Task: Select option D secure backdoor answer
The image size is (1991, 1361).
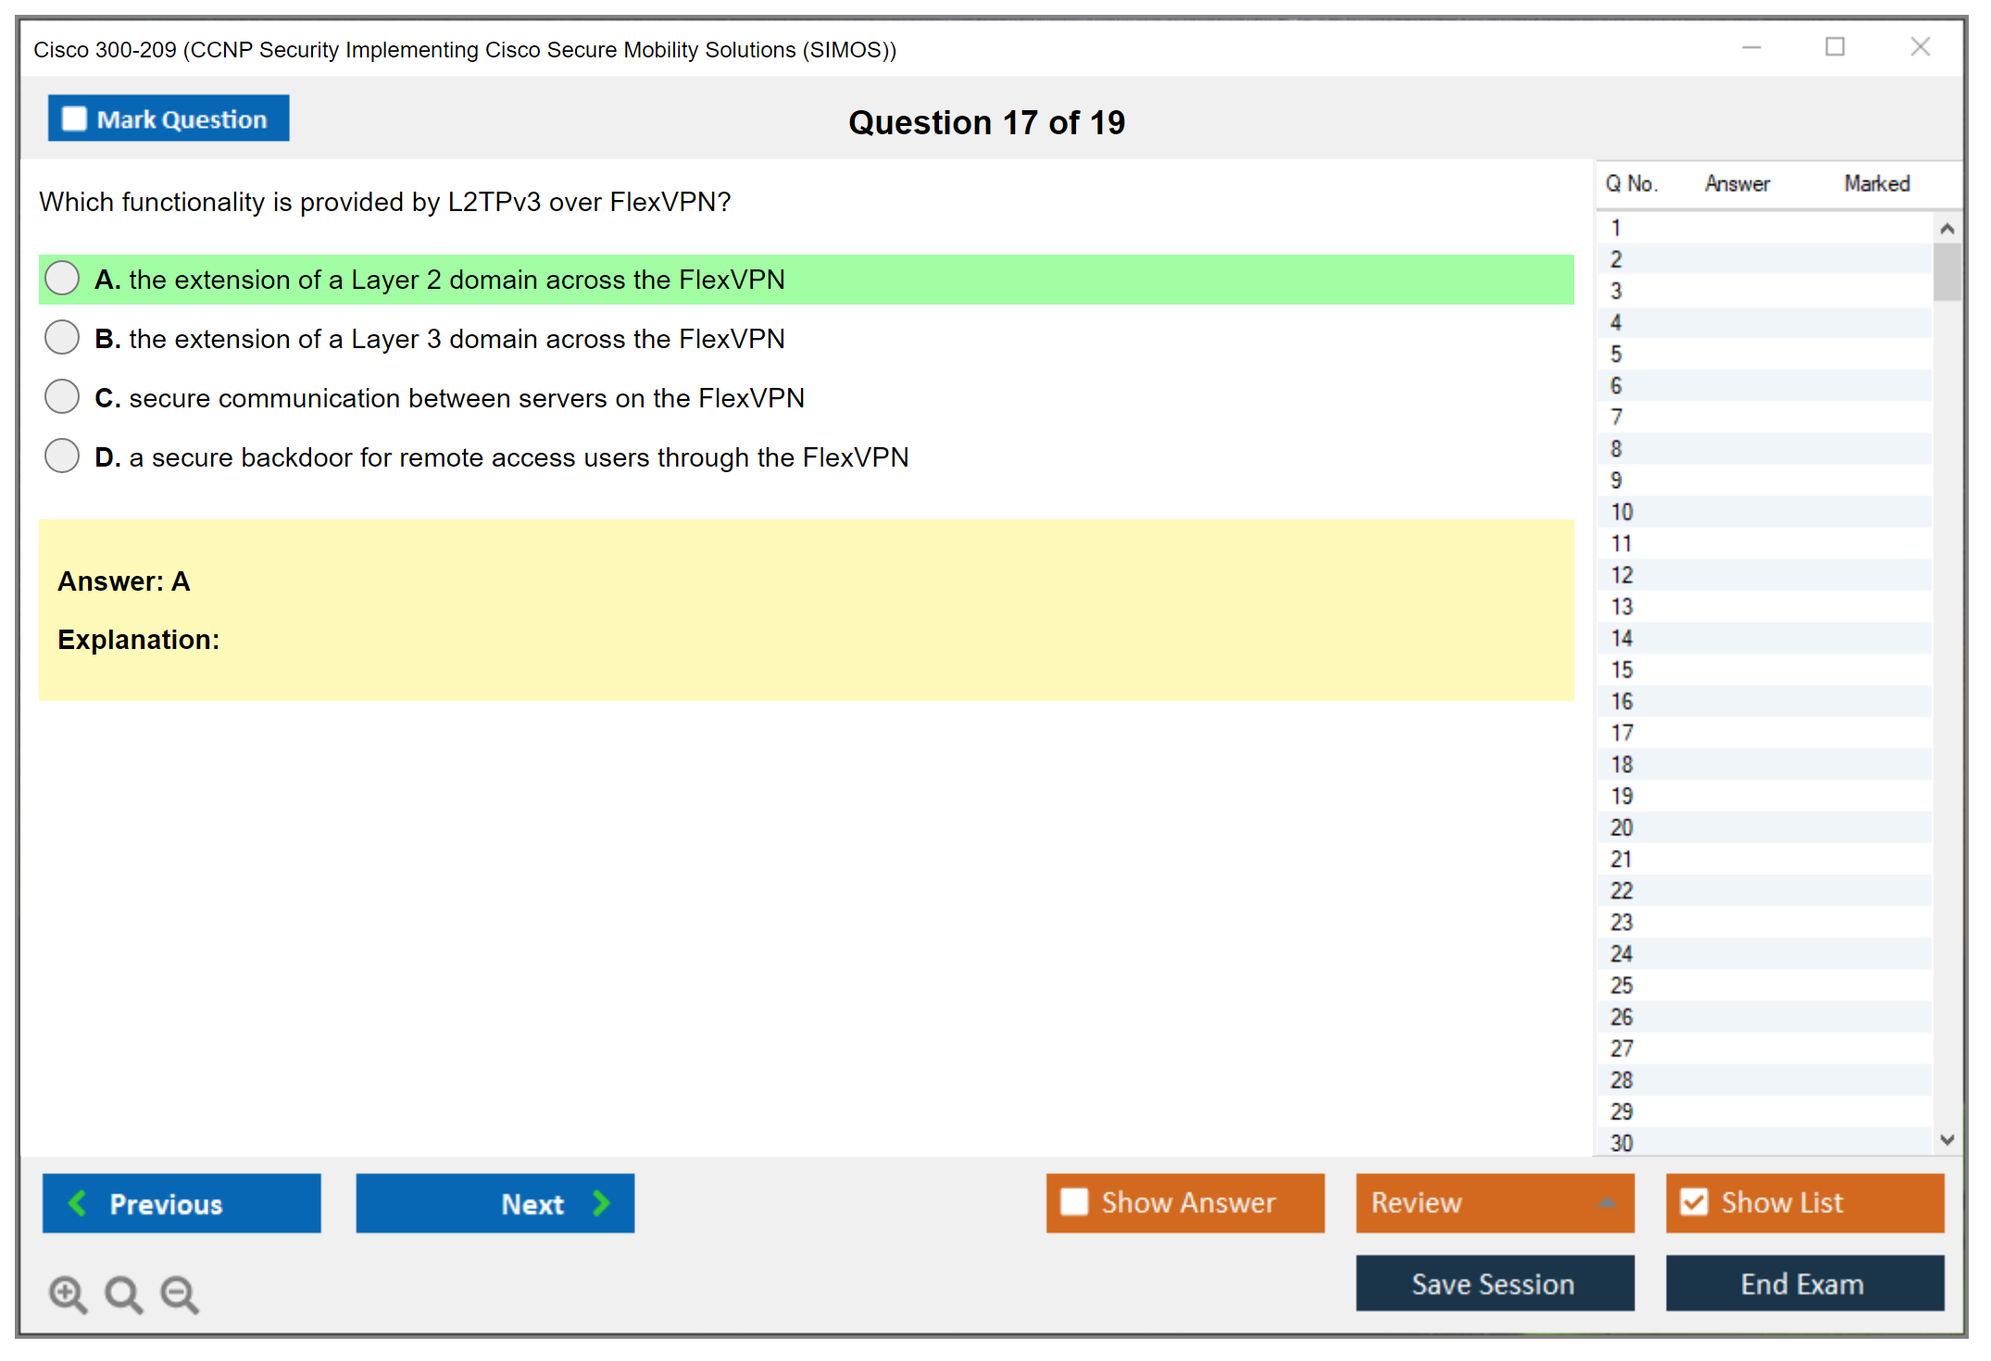Action: 62,456
